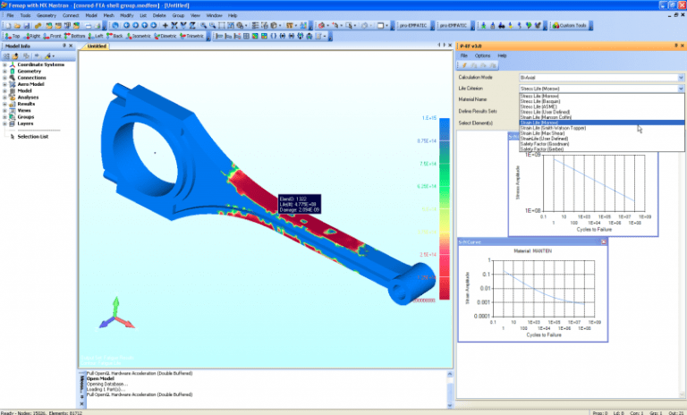Click the rotate-right blue arrow icon
687x415 pixels.
coord(135,25)
